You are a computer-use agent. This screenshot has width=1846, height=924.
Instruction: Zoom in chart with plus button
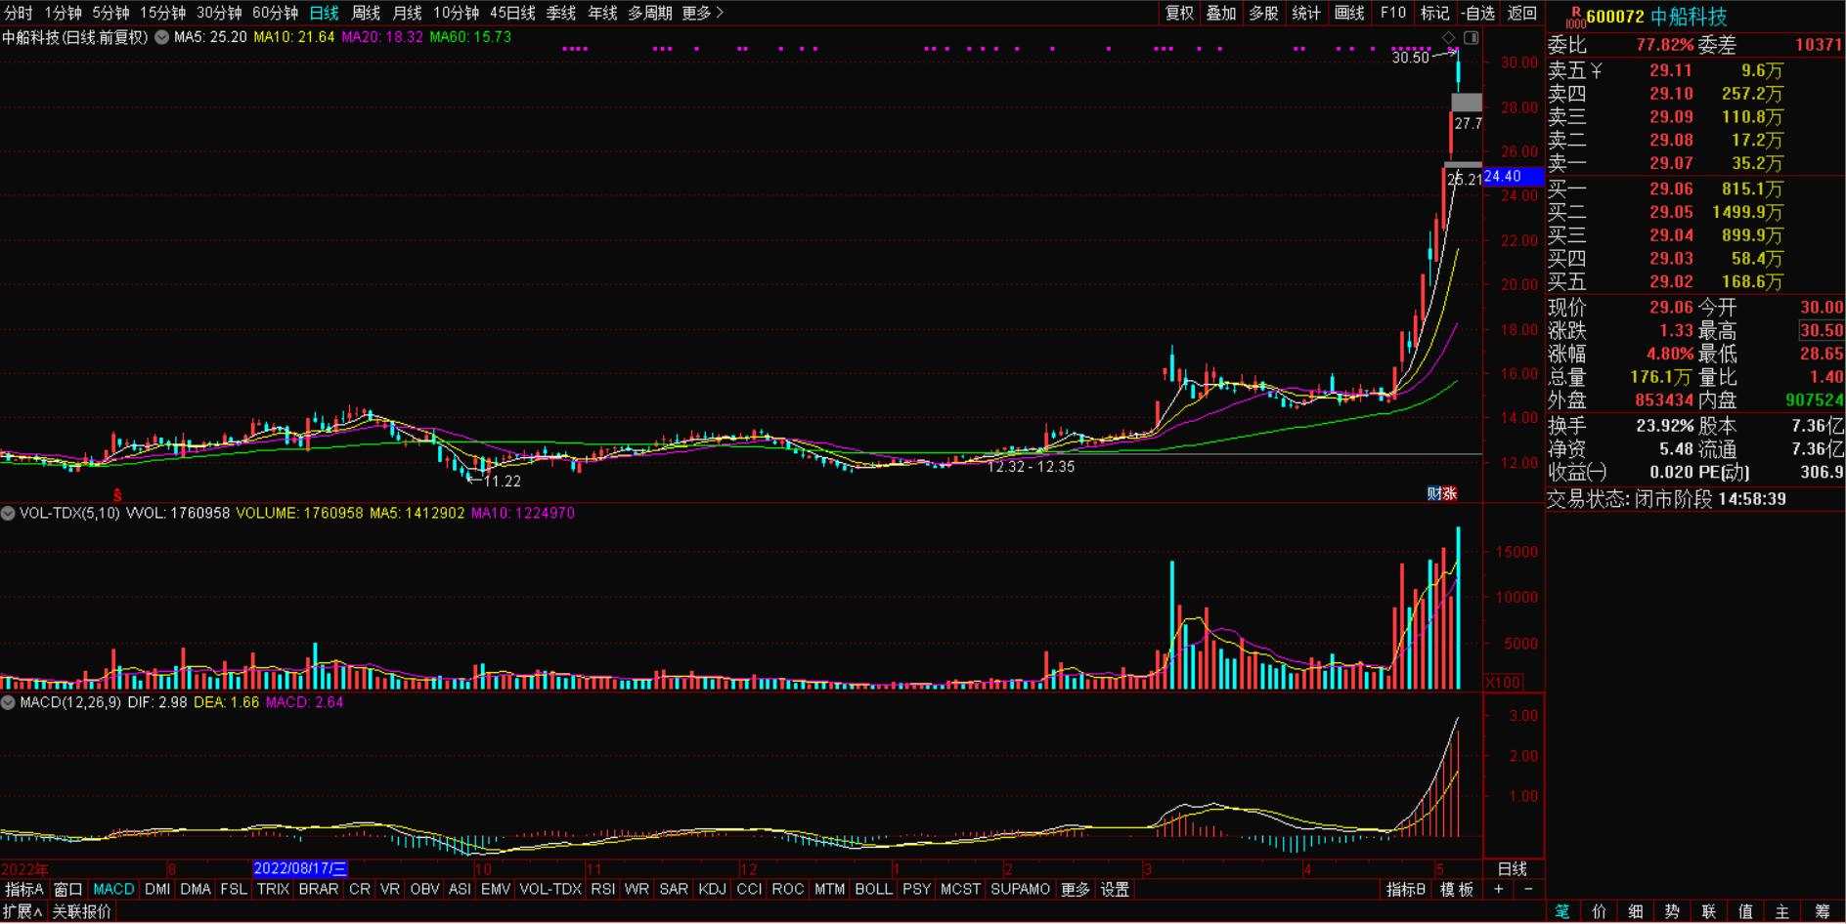coord(1499,889)
